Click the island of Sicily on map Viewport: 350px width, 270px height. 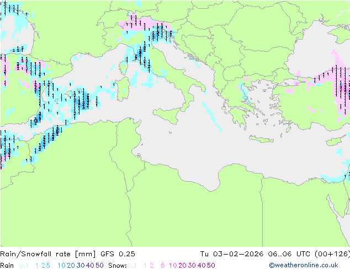pos(168,115)
